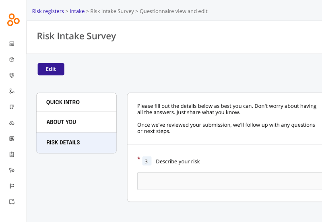Select the Risk Details section
The height and width of the screenshot is (222, 322).
pyautogui.click(x=76, y=142)
